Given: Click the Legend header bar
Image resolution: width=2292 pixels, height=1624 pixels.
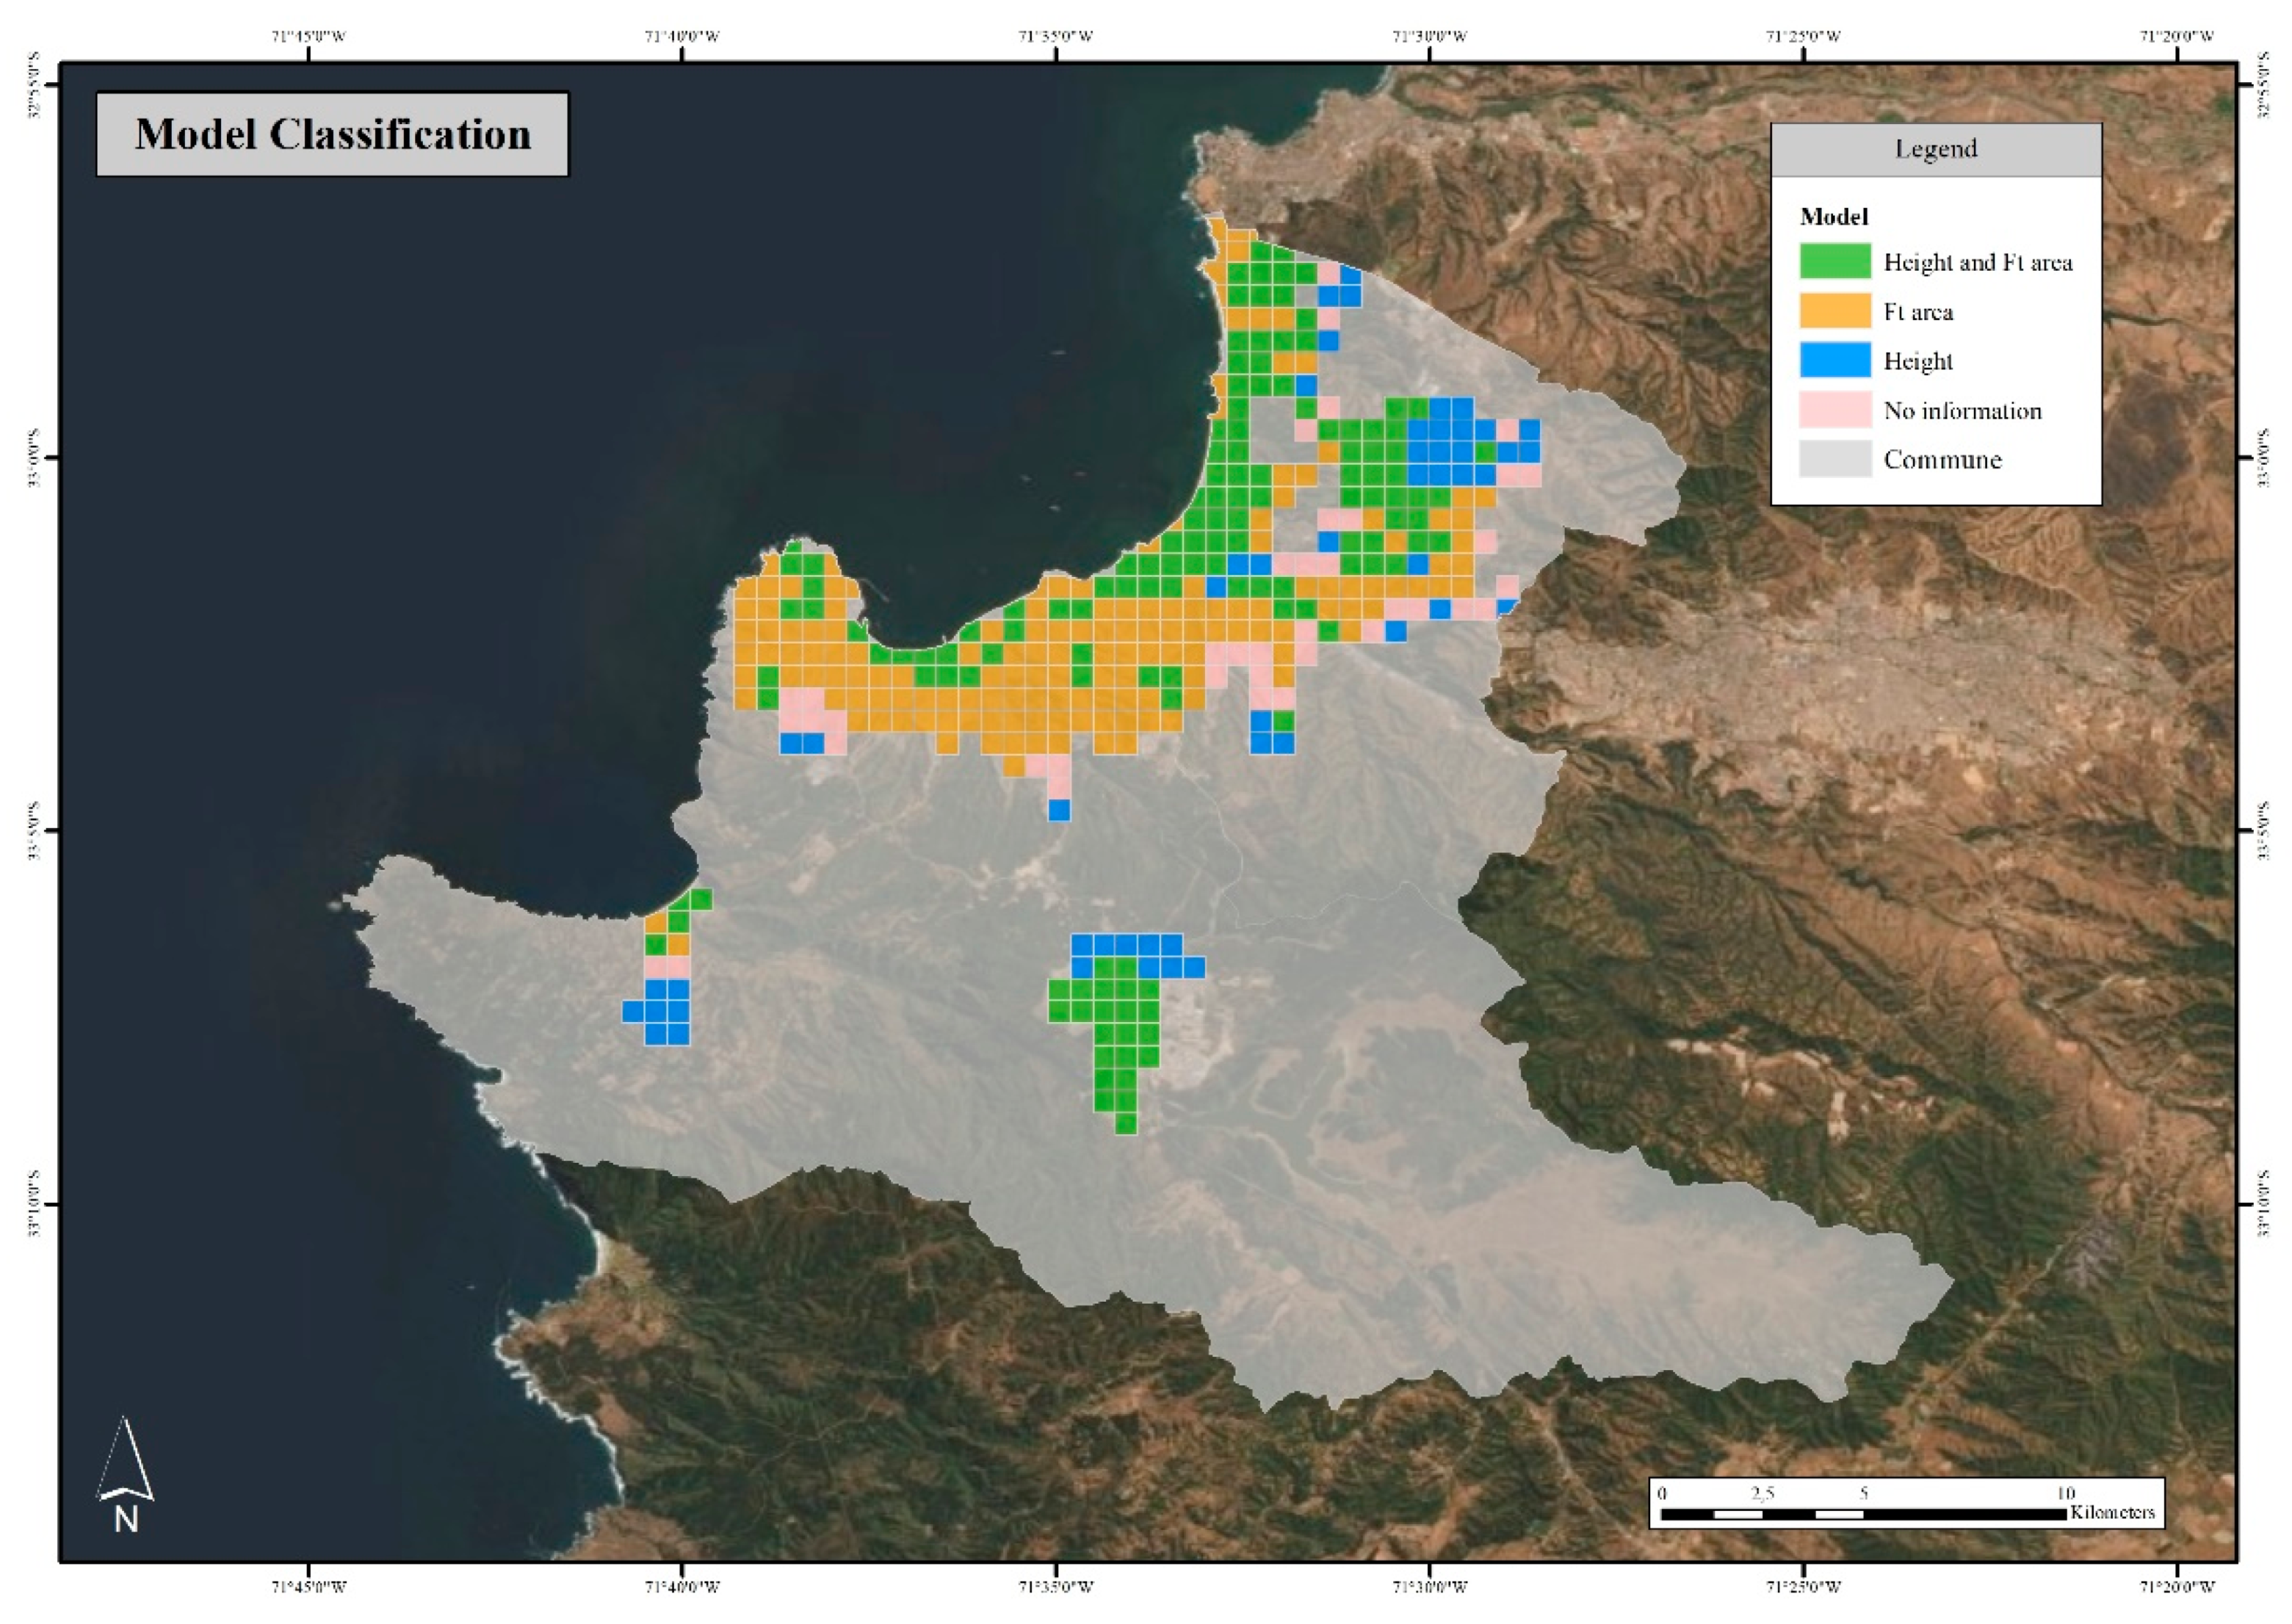Looking at the screenshot, I should tap(1935, 149).
